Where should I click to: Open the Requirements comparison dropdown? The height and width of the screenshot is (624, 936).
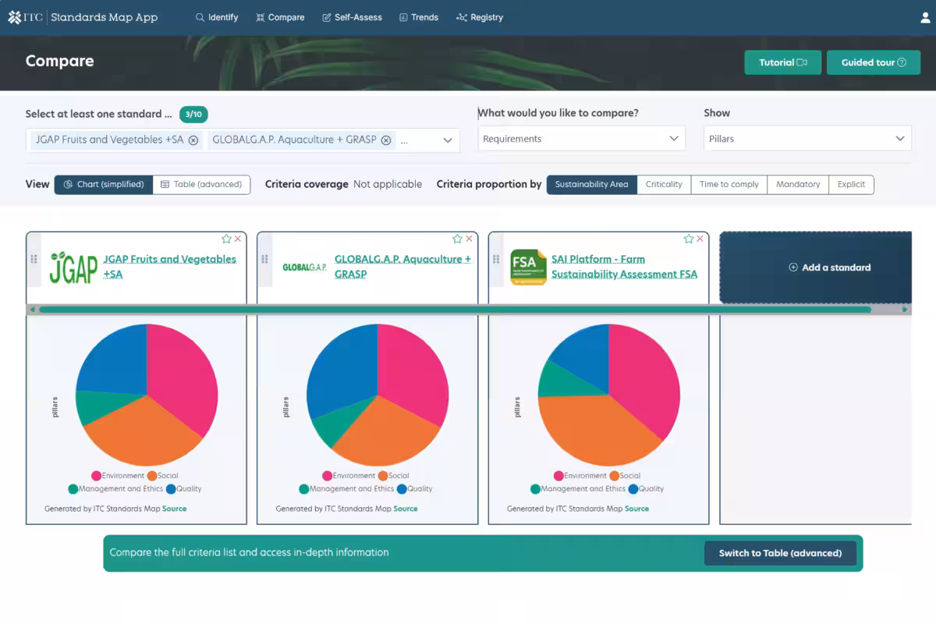click(581, 139)
